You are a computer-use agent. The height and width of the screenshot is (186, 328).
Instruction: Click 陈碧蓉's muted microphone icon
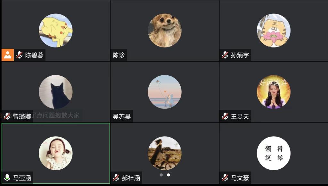coord(20,55)
